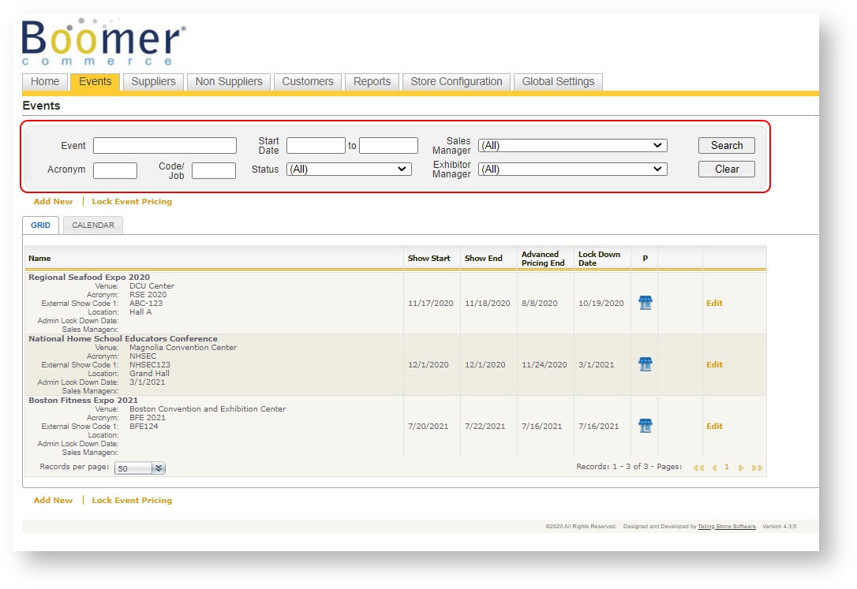Expand the Sales Manager dropdown
The height and width of the screenshot is (589, 857).
point(572,146)
